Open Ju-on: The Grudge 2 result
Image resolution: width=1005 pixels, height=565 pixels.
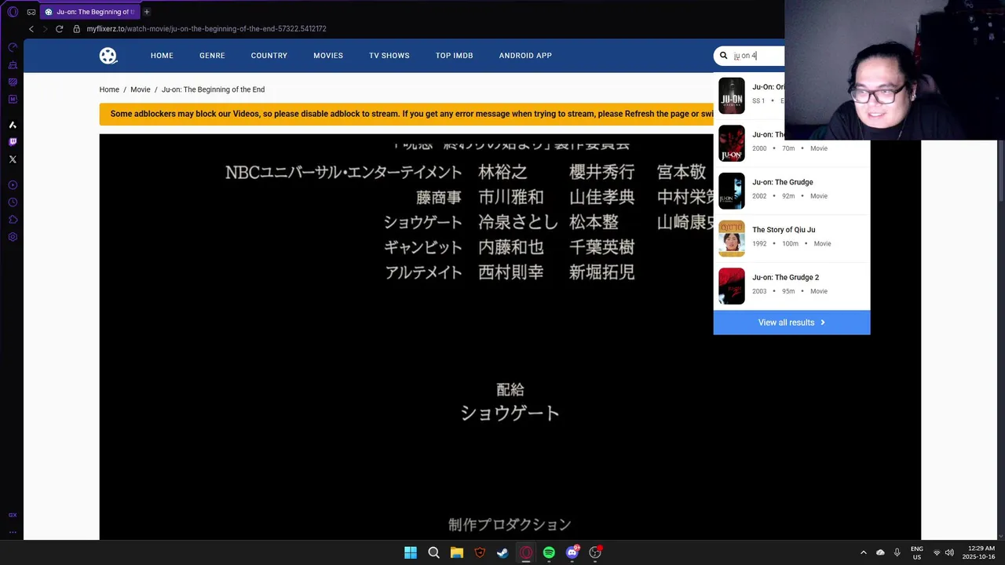coord(791,286)
